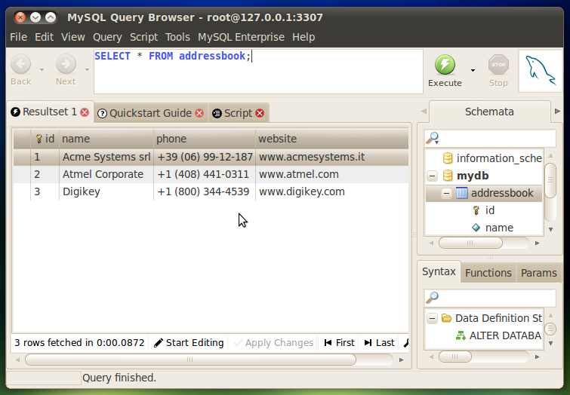Screen dimensions: 570x395
Task: Click the Schemata horizontal scrollbar
Action: click(x=470, y=243)
